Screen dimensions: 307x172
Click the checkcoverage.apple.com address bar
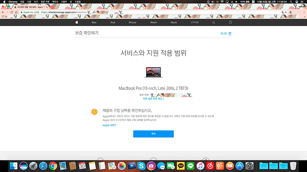pos(151,12)
